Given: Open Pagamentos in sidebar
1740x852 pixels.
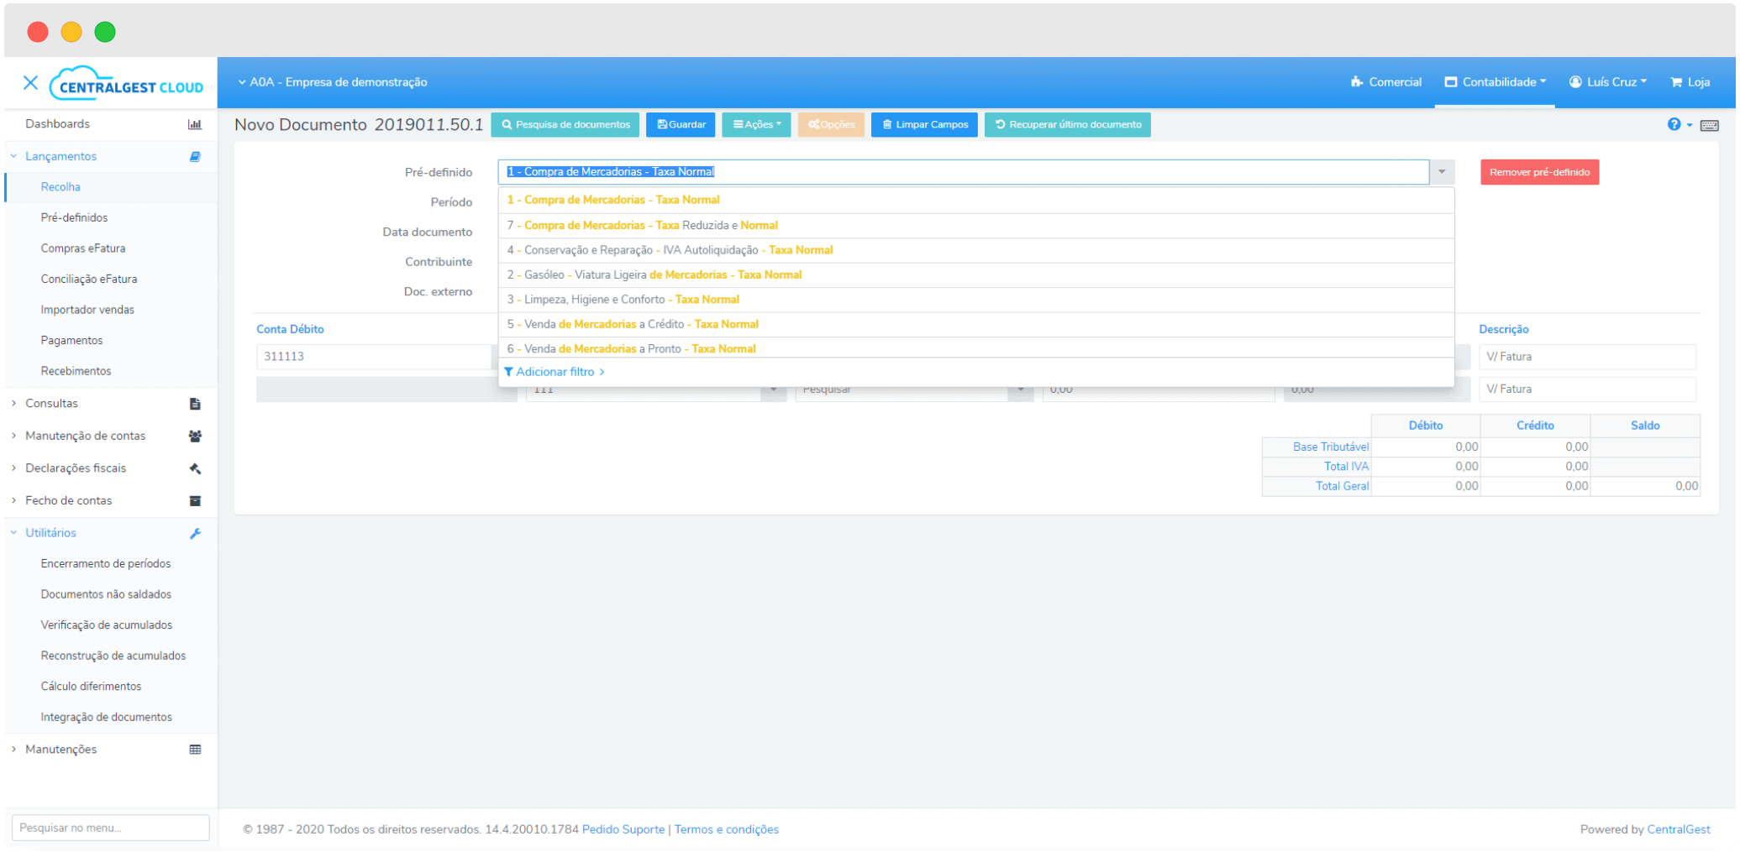Looking at the screenshot, I should [x=71, y=341].
